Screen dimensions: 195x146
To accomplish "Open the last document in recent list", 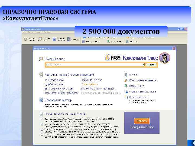I will tap(81, 136).
